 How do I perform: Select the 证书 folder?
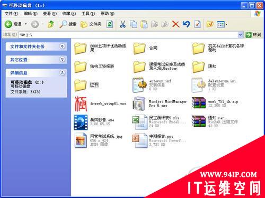coord(86,85)
